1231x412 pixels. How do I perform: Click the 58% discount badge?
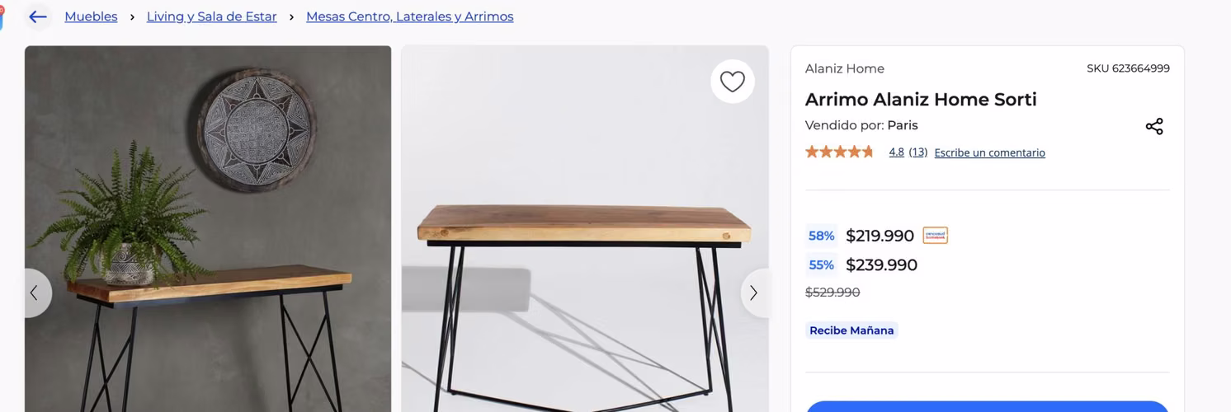(x=821, y=236)
